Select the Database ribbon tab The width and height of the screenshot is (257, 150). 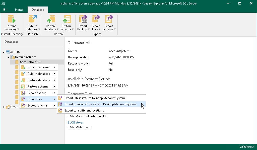click(x=38, y=10)
